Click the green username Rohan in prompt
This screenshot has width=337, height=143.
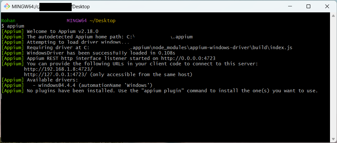8,21
